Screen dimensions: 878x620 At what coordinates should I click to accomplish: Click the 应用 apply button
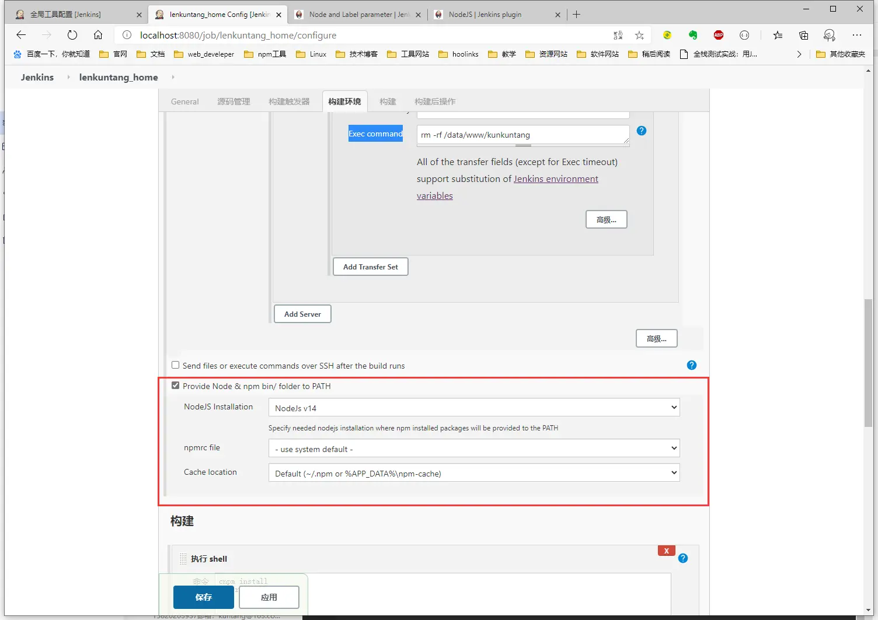[x=269, y=597]
